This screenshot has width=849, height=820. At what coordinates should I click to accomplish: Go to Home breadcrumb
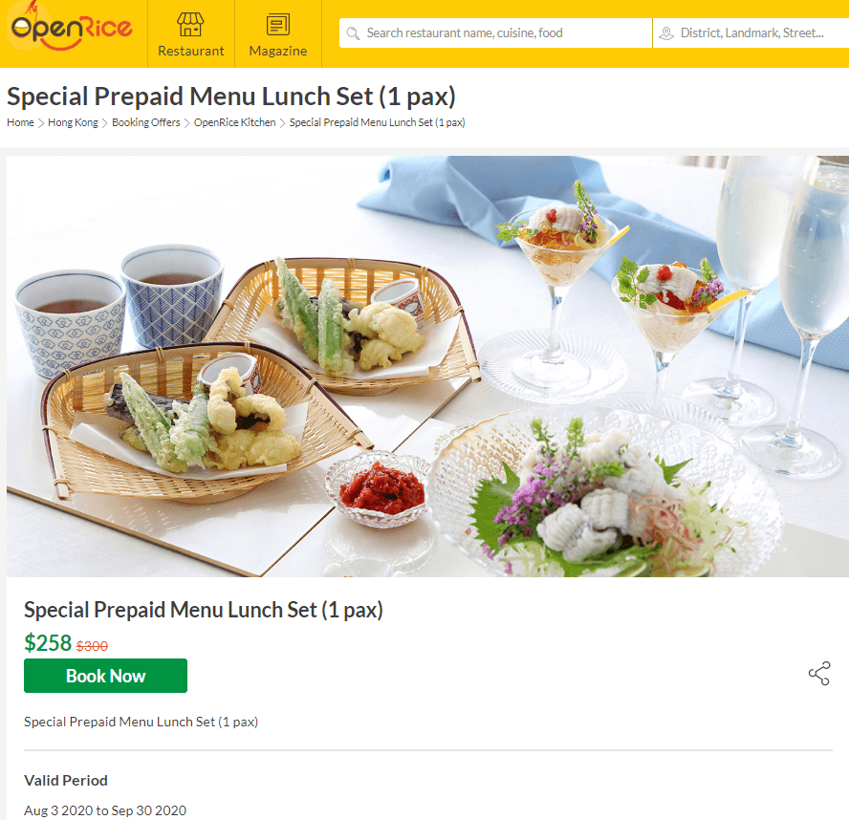pos(20,122)
